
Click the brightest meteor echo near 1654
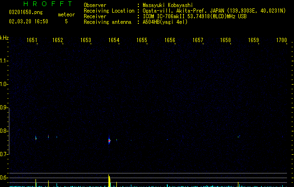click(x=109, y=140)
